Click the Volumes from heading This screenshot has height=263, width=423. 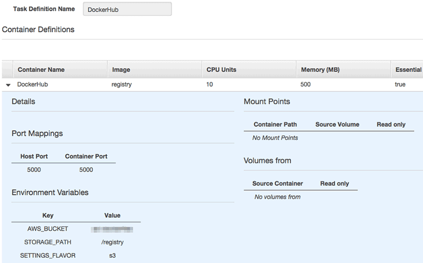pyautogui.click(x=268, y=161)
